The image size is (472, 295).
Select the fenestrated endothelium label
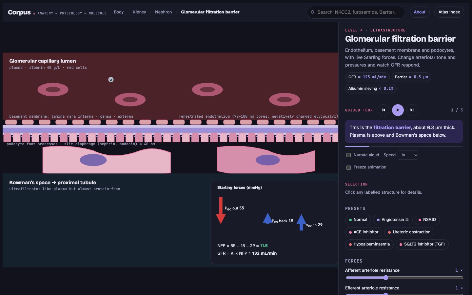coord(259,116)
